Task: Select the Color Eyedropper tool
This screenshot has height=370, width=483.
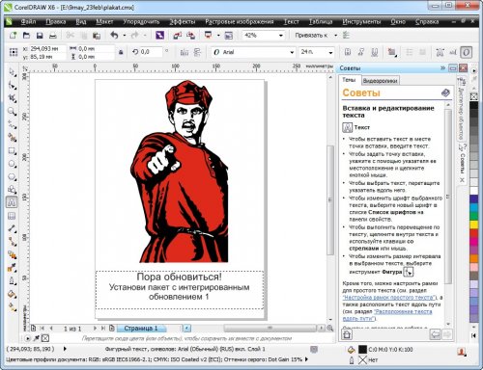Action: pos(13,268)
